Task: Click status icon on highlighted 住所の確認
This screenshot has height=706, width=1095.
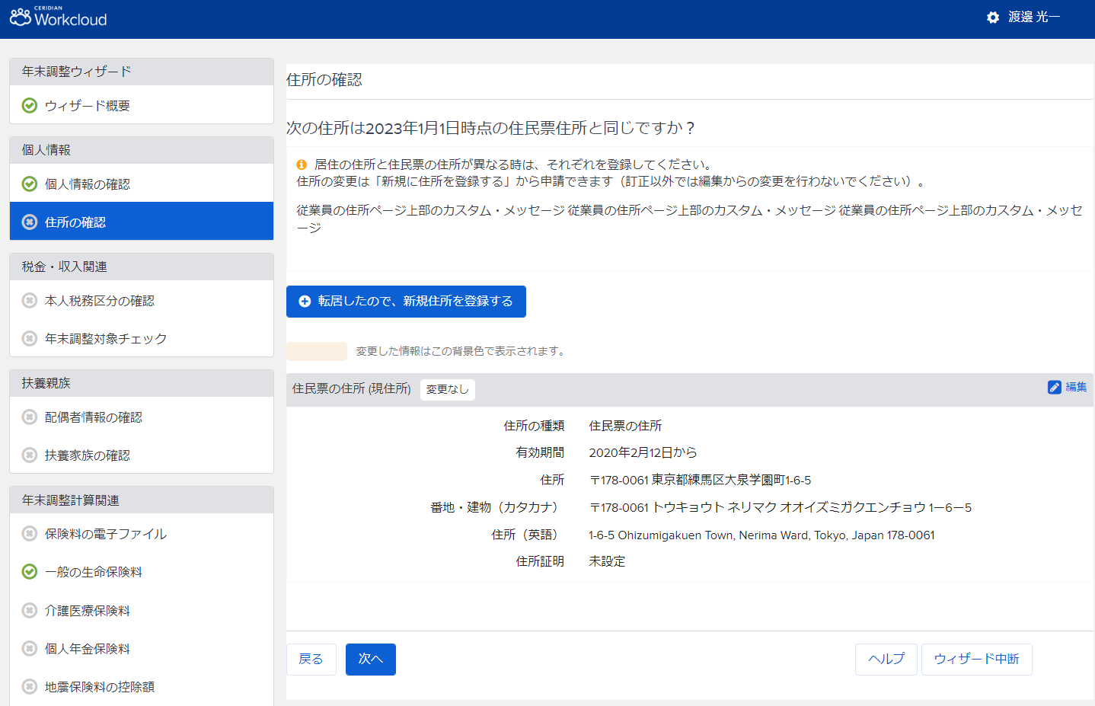Action: pos(30,222)
